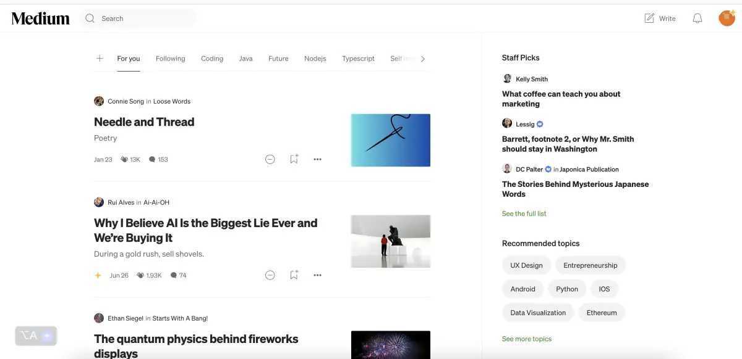The image size is (742, 359).
Task: Click the comments icon showing 74
Action: pyautogui.click(x=174, y=275)
